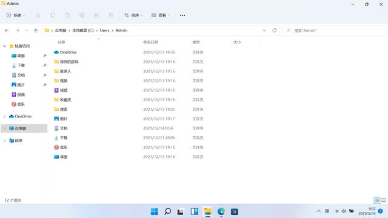Open the 查看 (View) dropdown
The height and width of the screenshot is (218, 388).
coord(160,15)
